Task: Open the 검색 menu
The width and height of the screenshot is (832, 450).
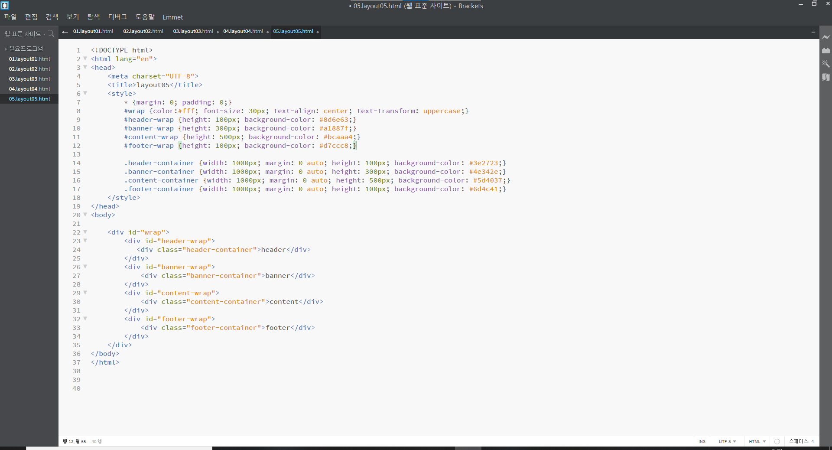Action: (x=52, y=17)
